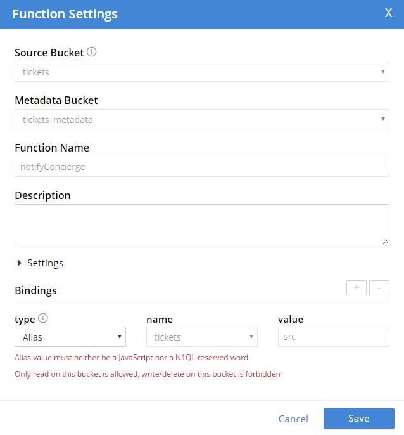Click the Save button
The height and width of the screenshot is (435, 404).
[x=359, y=419]
